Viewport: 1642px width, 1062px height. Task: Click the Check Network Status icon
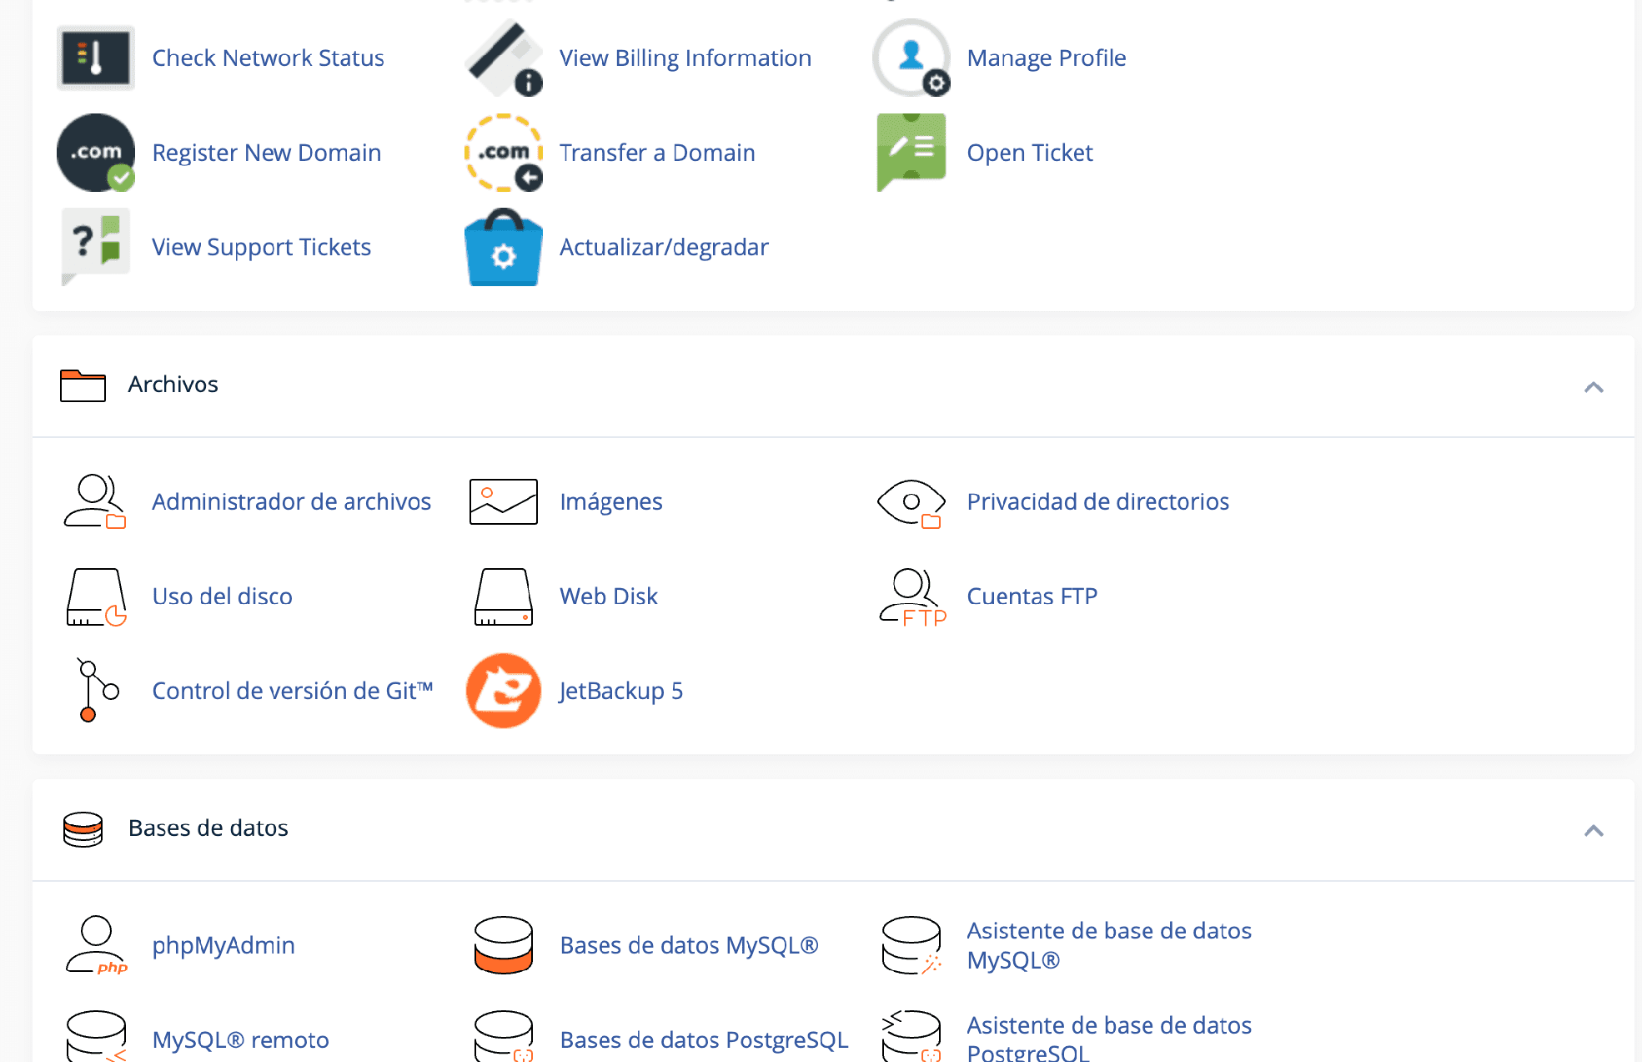95,58
